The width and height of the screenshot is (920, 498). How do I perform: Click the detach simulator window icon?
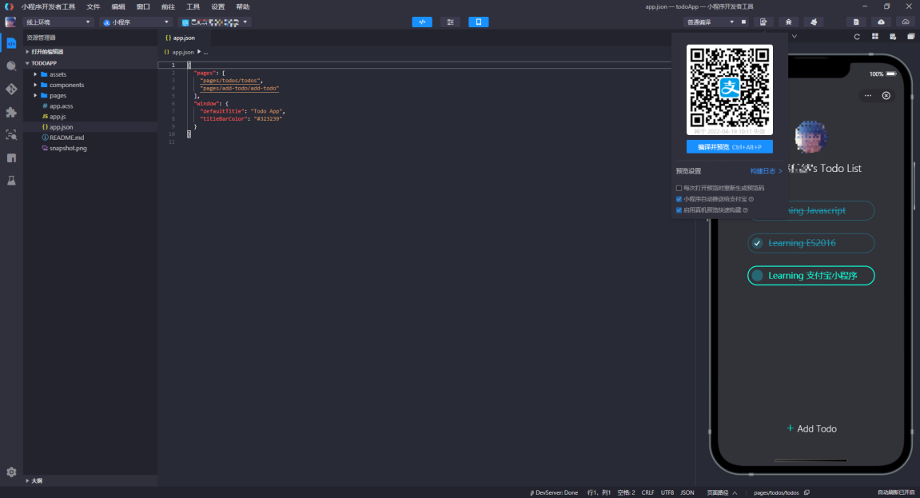click(x=910, y=36)
